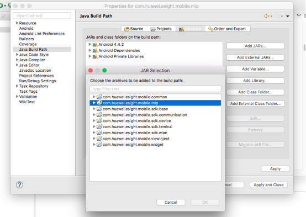The height and width of the screenshot is (217, 306).
Task: Expand Java Code Style category
Action: [17, 55]
